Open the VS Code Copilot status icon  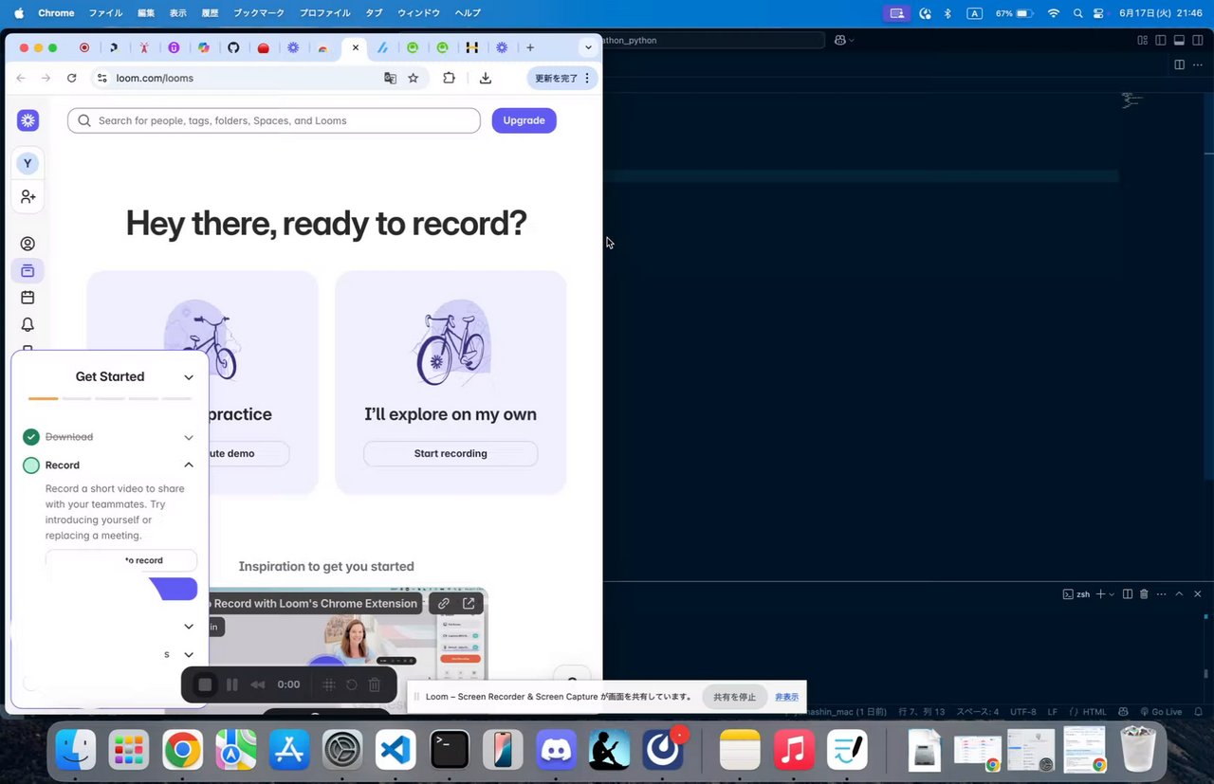coord(1124,712)
